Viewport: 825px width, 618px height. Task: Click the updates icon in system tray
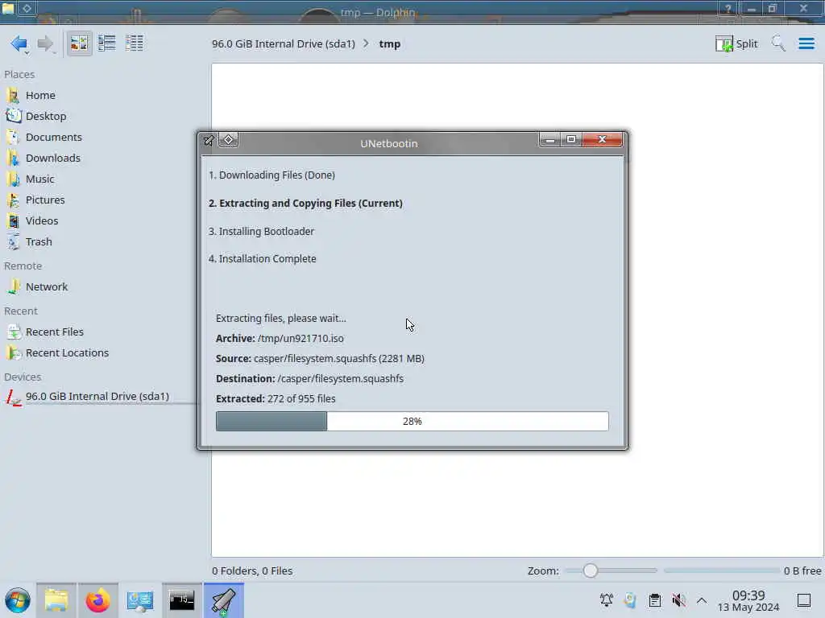pyautogui.click(x=630, y=599)
